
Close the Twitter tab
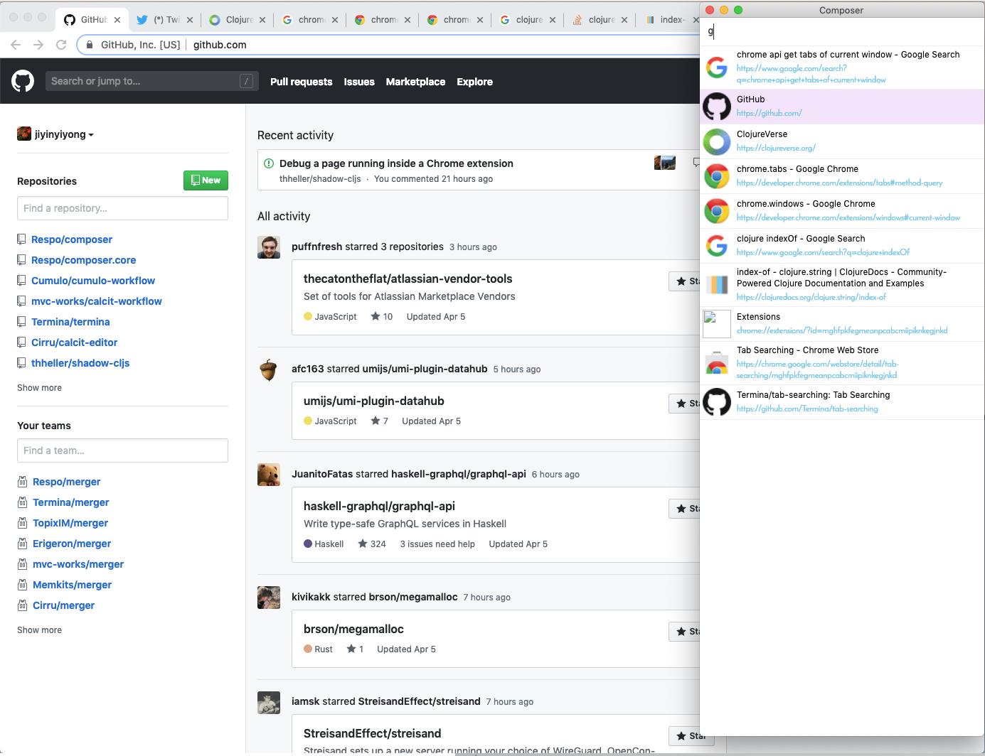pos(190,20)
